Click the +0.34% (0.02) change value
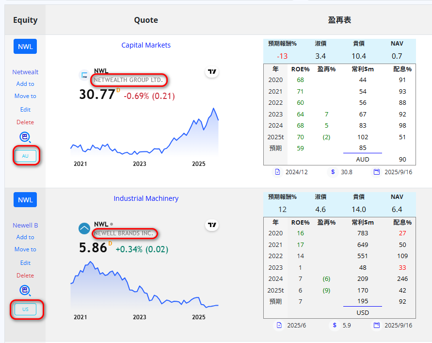The width and height of the screenshot is (432, 343). tap(142, 249)
